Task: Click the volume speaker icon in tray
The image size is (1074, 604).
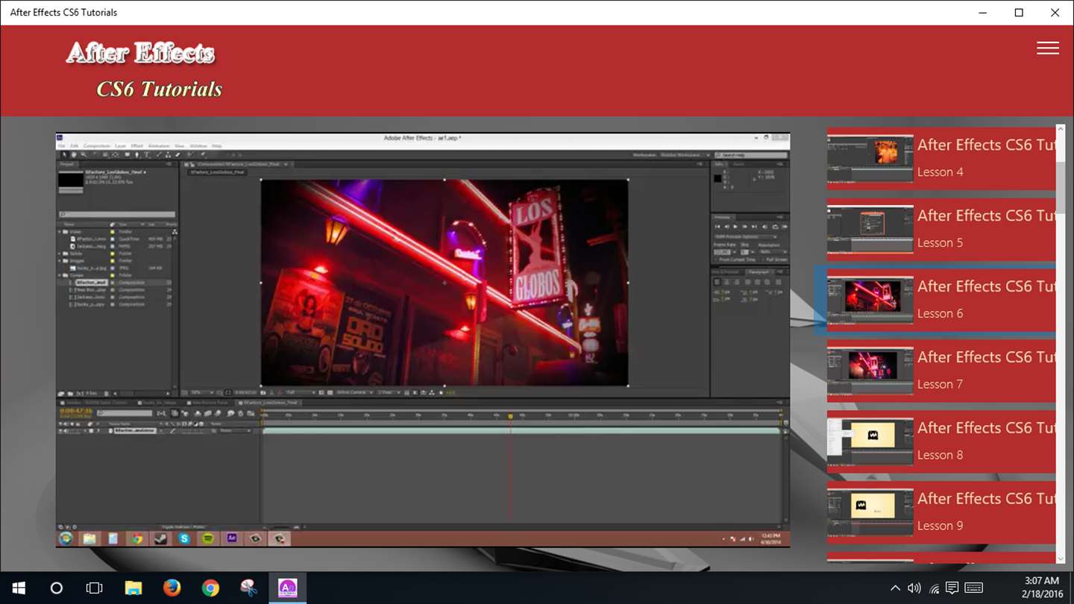Action: tap(914, 588)
